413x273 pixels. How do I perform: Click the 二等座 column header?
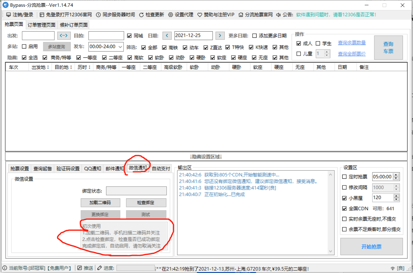150,67
